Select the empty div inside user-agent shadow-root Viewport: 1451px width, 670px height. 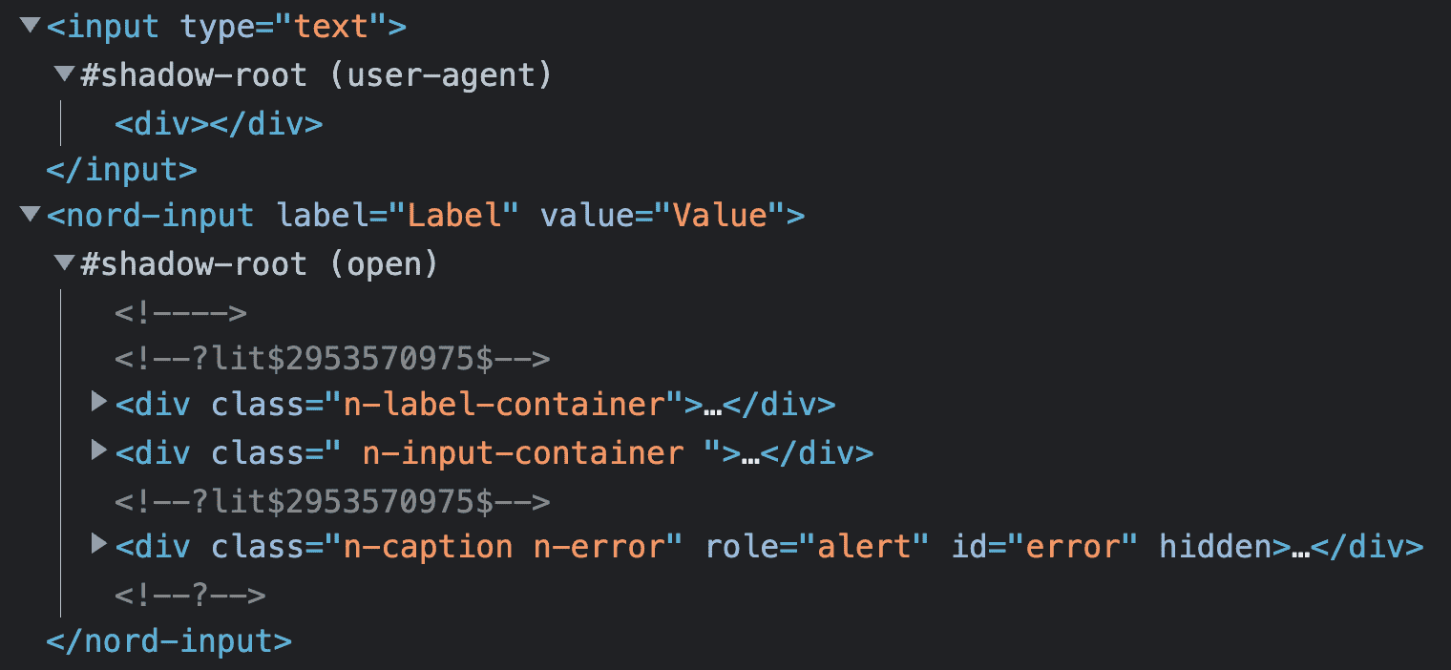click(x=219, y=123)
